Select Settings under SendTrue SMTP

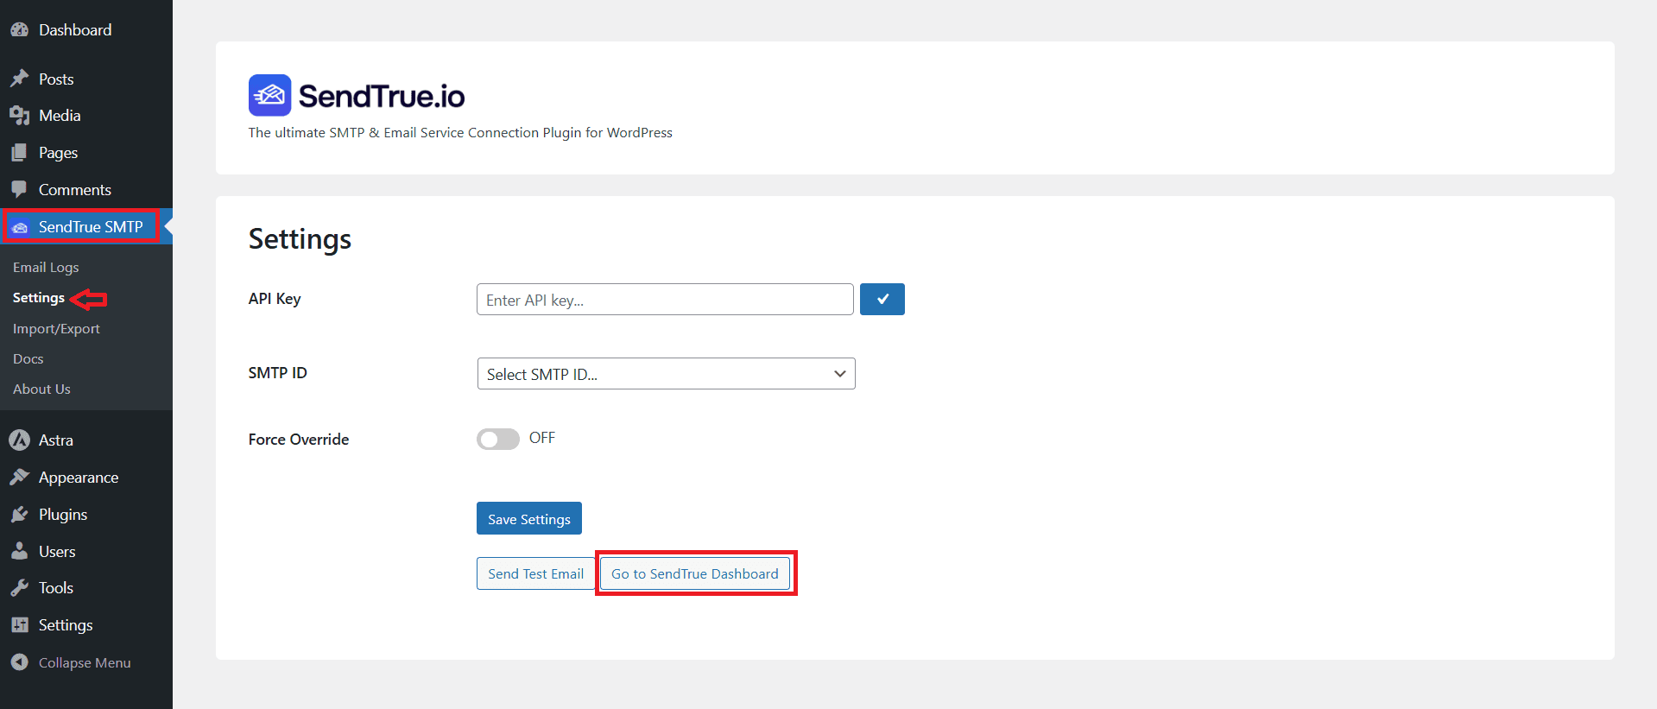(x=39, y=297)
